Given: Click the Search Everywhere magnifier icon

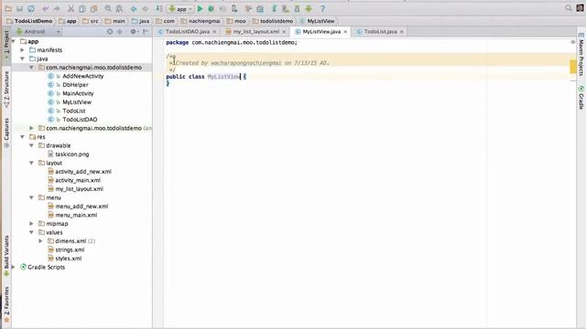Looking at the screenshot, I should click(569, 8).
